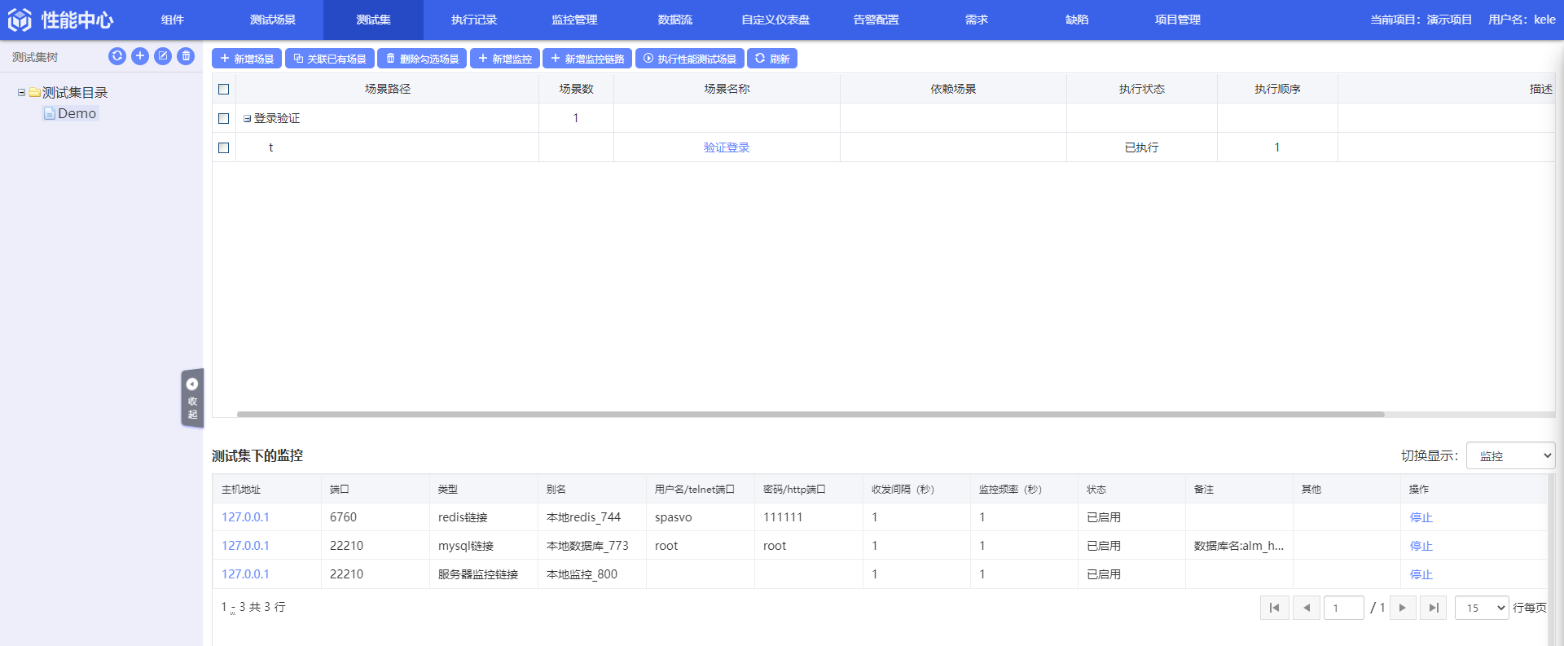The image size is (1564, 646).
Task: Collapse the sidebar with the 收起 handle
Action: [192, 398]
